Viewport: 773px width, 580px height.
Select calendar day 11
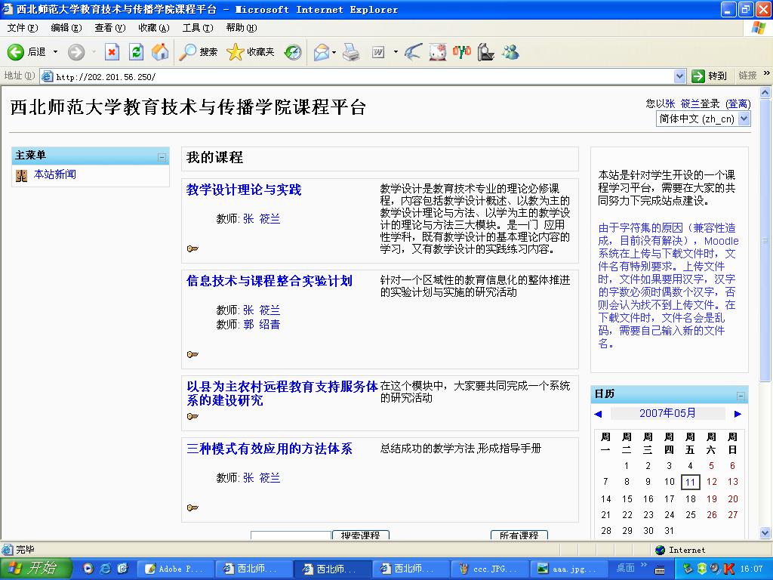pos(690,483)
